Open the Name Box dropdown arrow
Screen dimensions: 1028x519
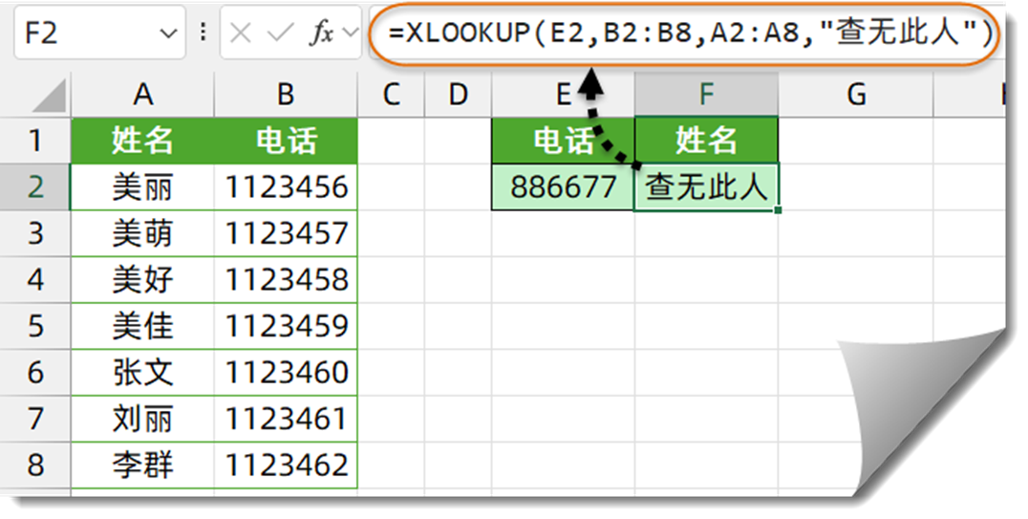168,32
